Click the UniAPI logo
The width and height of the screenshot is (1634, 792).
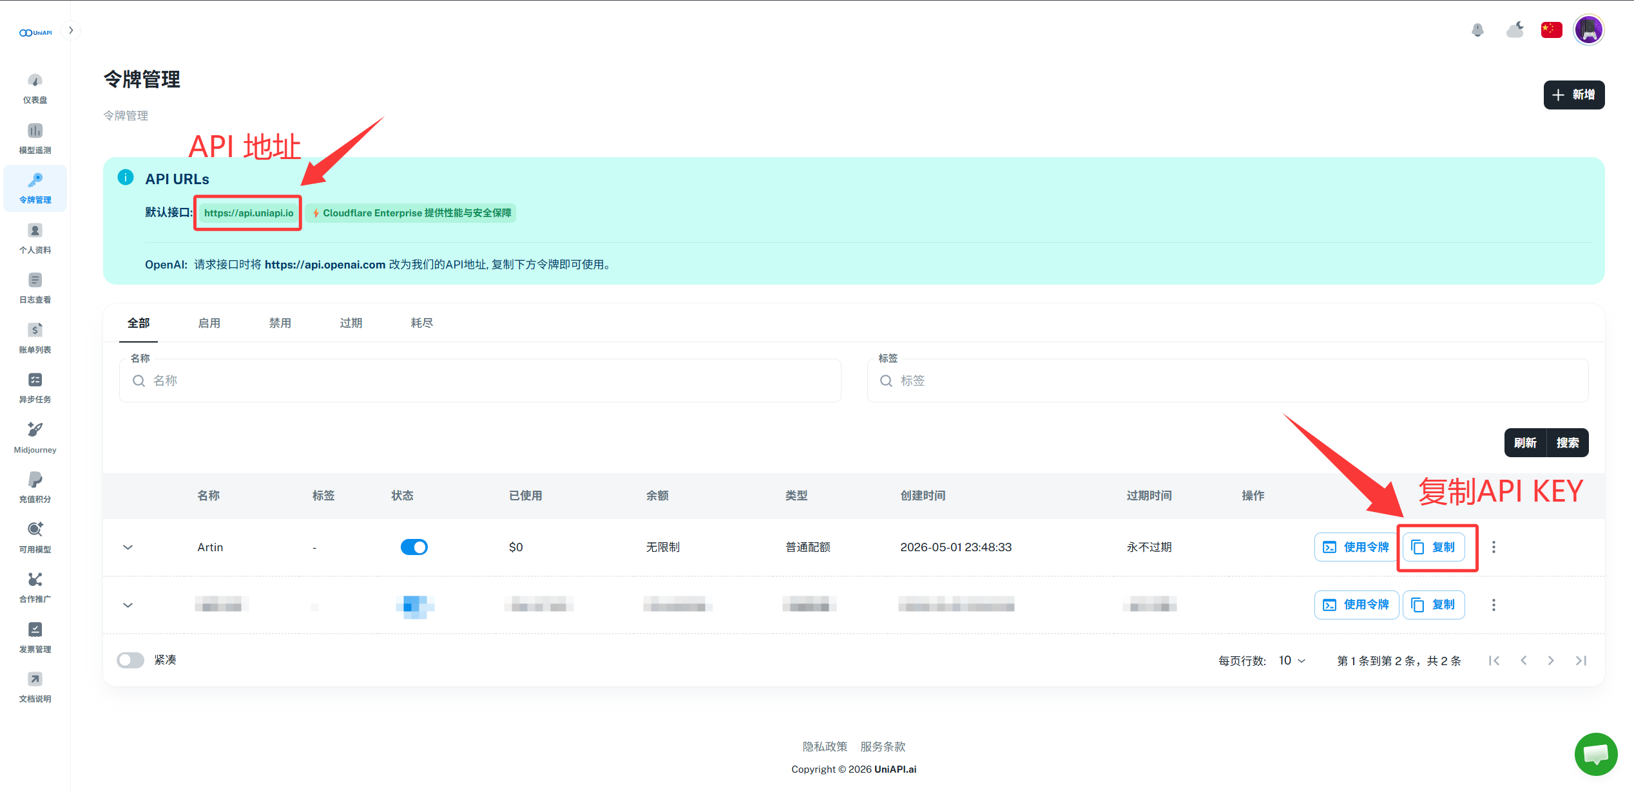[x=35, y=33]
